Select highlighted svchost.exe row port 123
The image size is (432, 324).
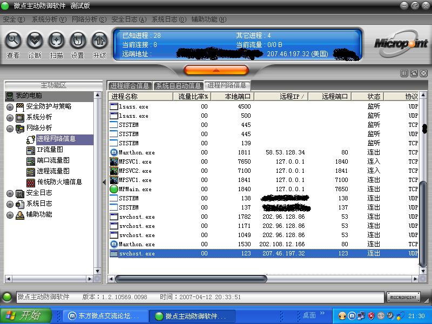264,253
